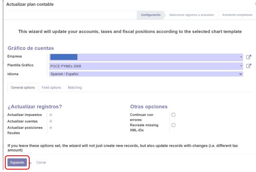Select the Seleccione registros a actualizar step
This screenshot has height=172, width=256.
click(191, 15)
